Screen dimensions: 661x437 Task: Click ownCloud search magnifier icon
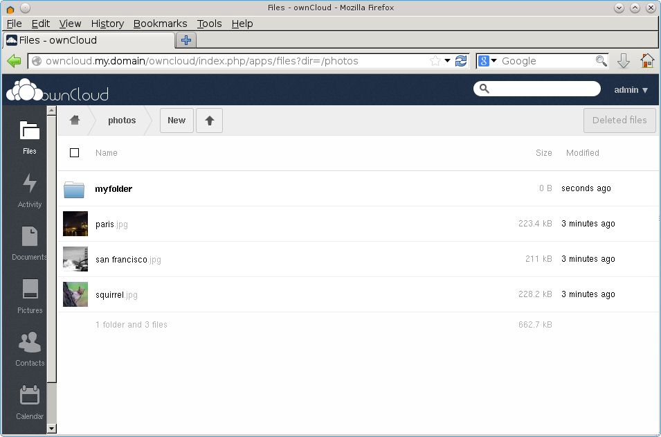(x=485, y=89)
